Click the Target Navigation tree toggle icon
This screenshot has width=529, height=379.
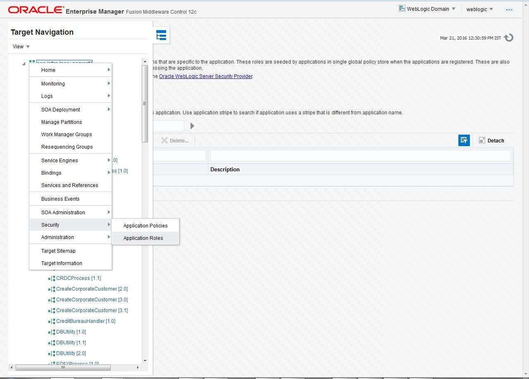tap(161, 36)
